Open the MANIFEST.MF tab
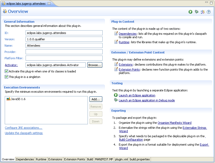 pos(104,159)
